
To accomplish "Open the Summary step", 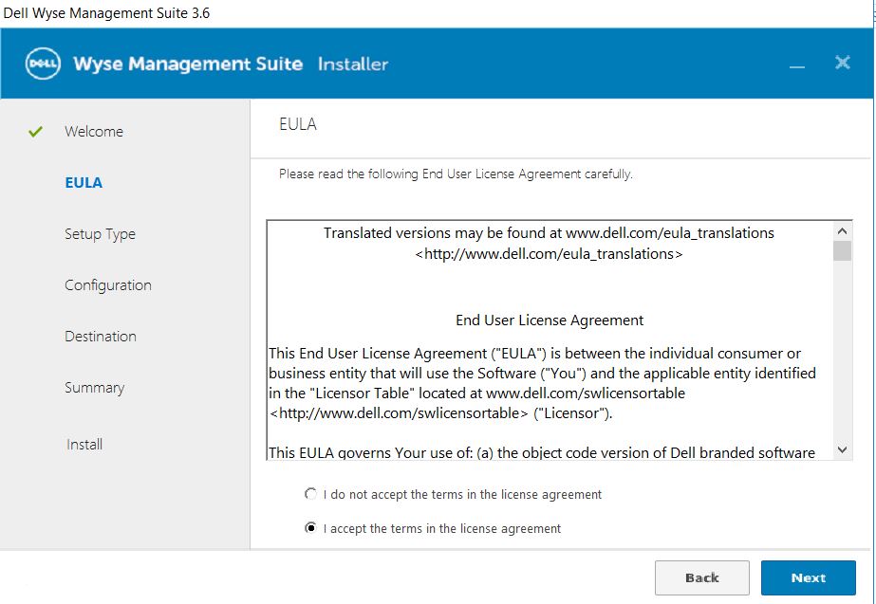I will (x=94, y=388).
